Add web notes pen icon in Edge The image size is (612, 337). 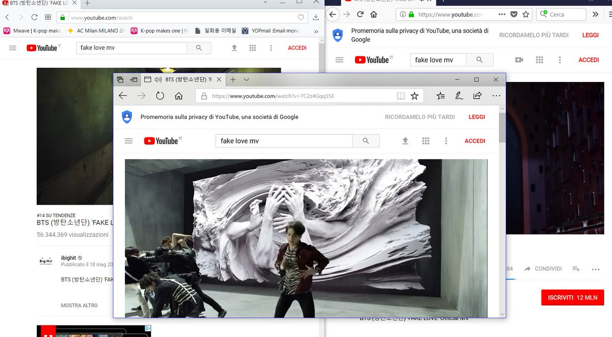tap(459, 96)
